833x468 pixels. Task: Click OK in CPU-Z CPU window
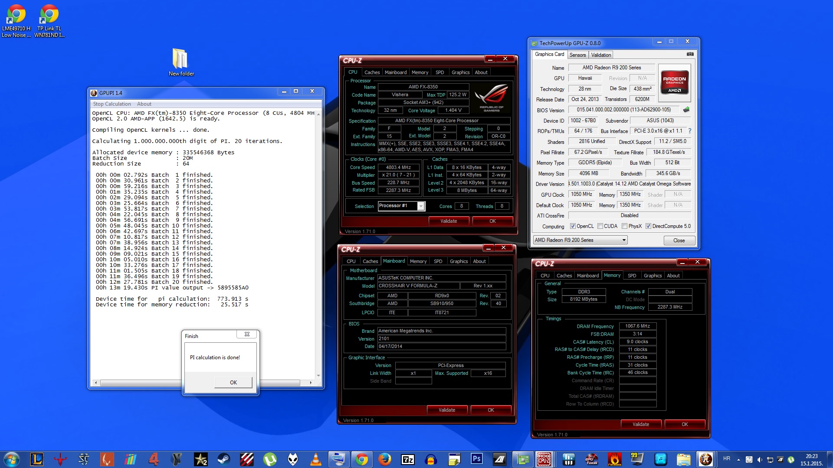(492, 221)
